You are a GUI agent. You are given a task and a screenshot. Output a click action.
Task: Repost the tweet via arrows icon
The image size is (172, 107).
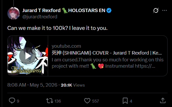50,101
